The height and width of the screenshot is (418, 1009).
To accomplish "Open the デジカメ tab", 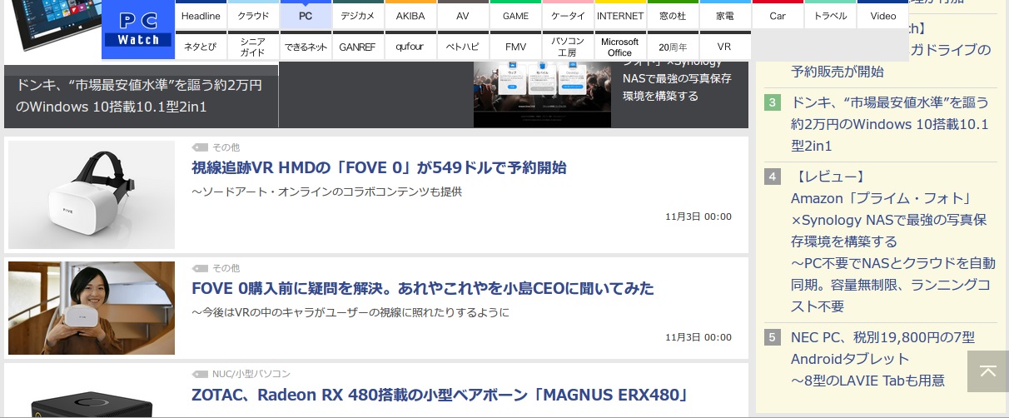I will click(x=358, y=16).
